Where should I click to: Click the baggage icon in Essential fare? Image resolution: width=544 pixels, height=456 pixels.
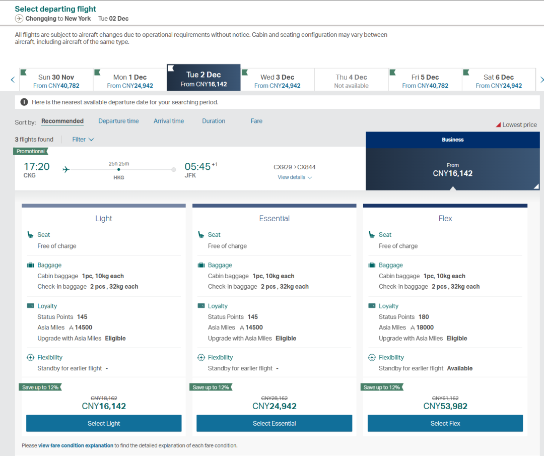click(201, 265)
